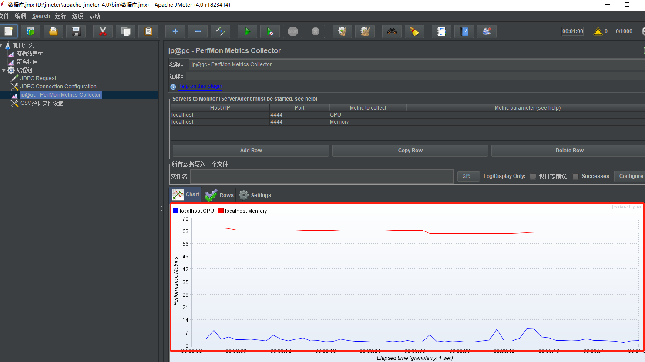
Task: Expand all nodes with the plus icon
Action: [x=175, y=31]
